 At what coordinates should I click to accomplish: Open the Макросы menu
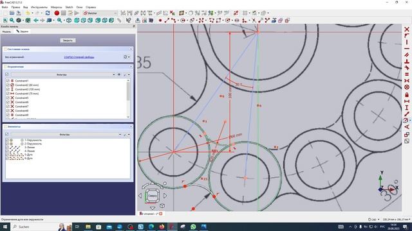click(x=56, y=7)
